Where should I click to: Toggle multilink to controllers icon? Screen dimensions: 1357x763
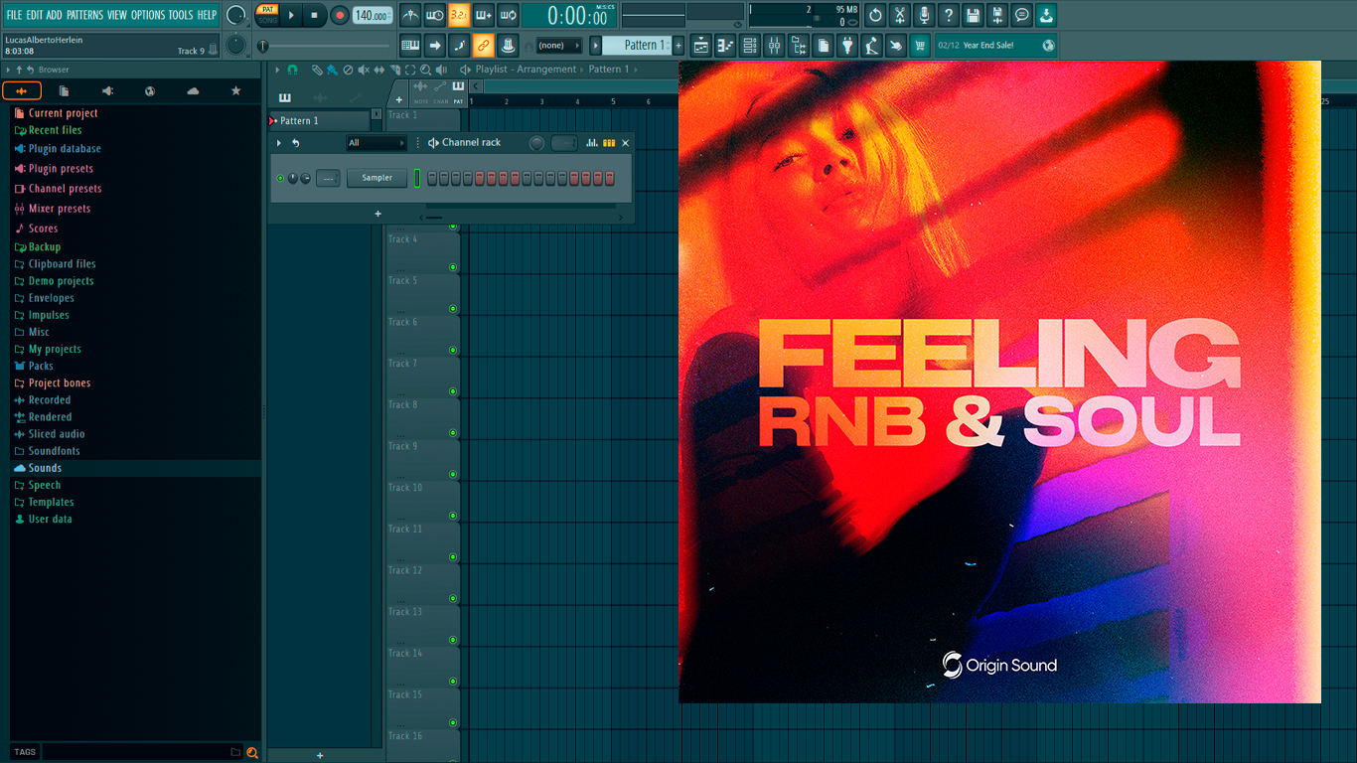484,45
